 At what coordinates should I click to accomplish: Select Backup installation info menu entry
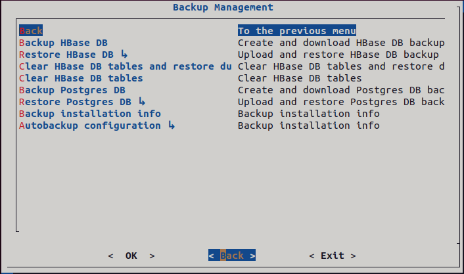pos(90,114)
